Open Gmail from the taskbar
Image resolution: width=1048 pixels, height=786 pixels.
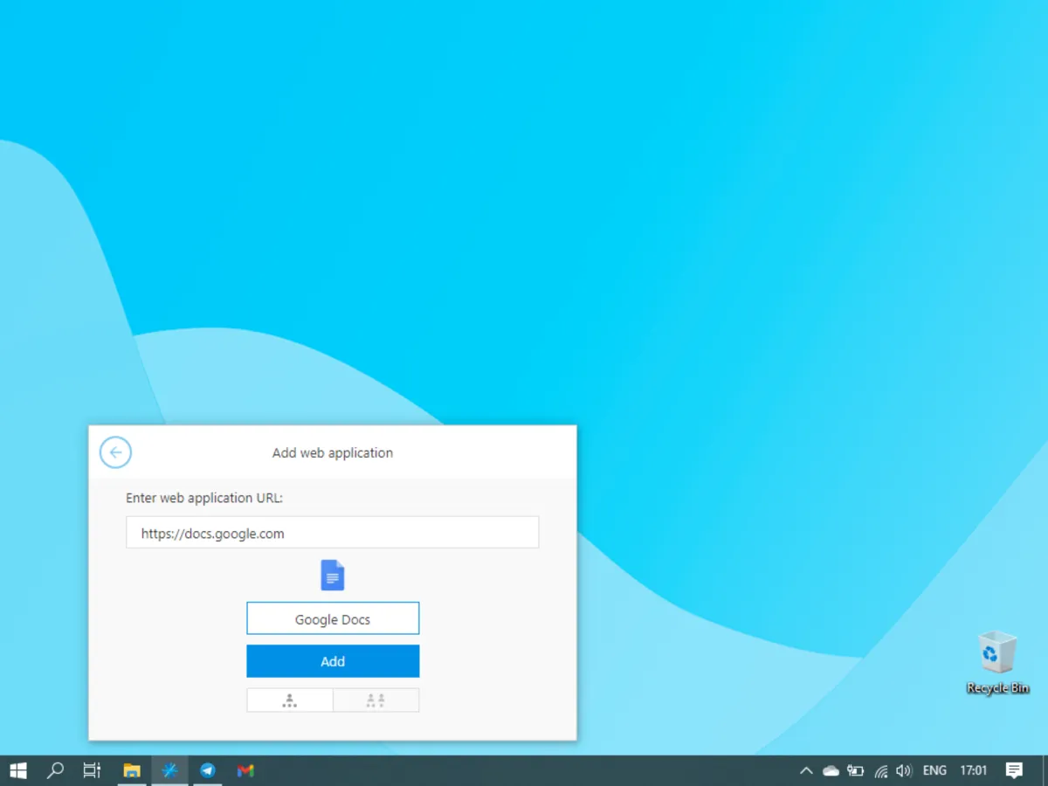pos(245,770)
